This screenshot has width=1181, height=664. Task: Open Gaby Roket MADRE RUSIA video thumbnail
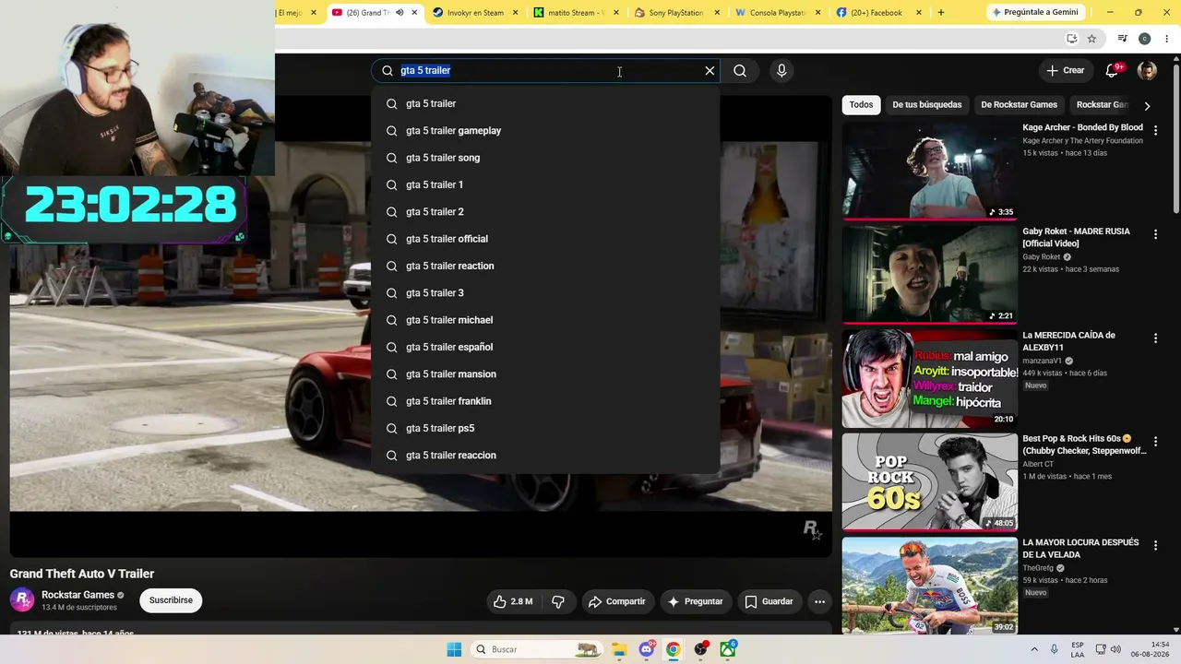pyautogui.click(x=929, y=274)
